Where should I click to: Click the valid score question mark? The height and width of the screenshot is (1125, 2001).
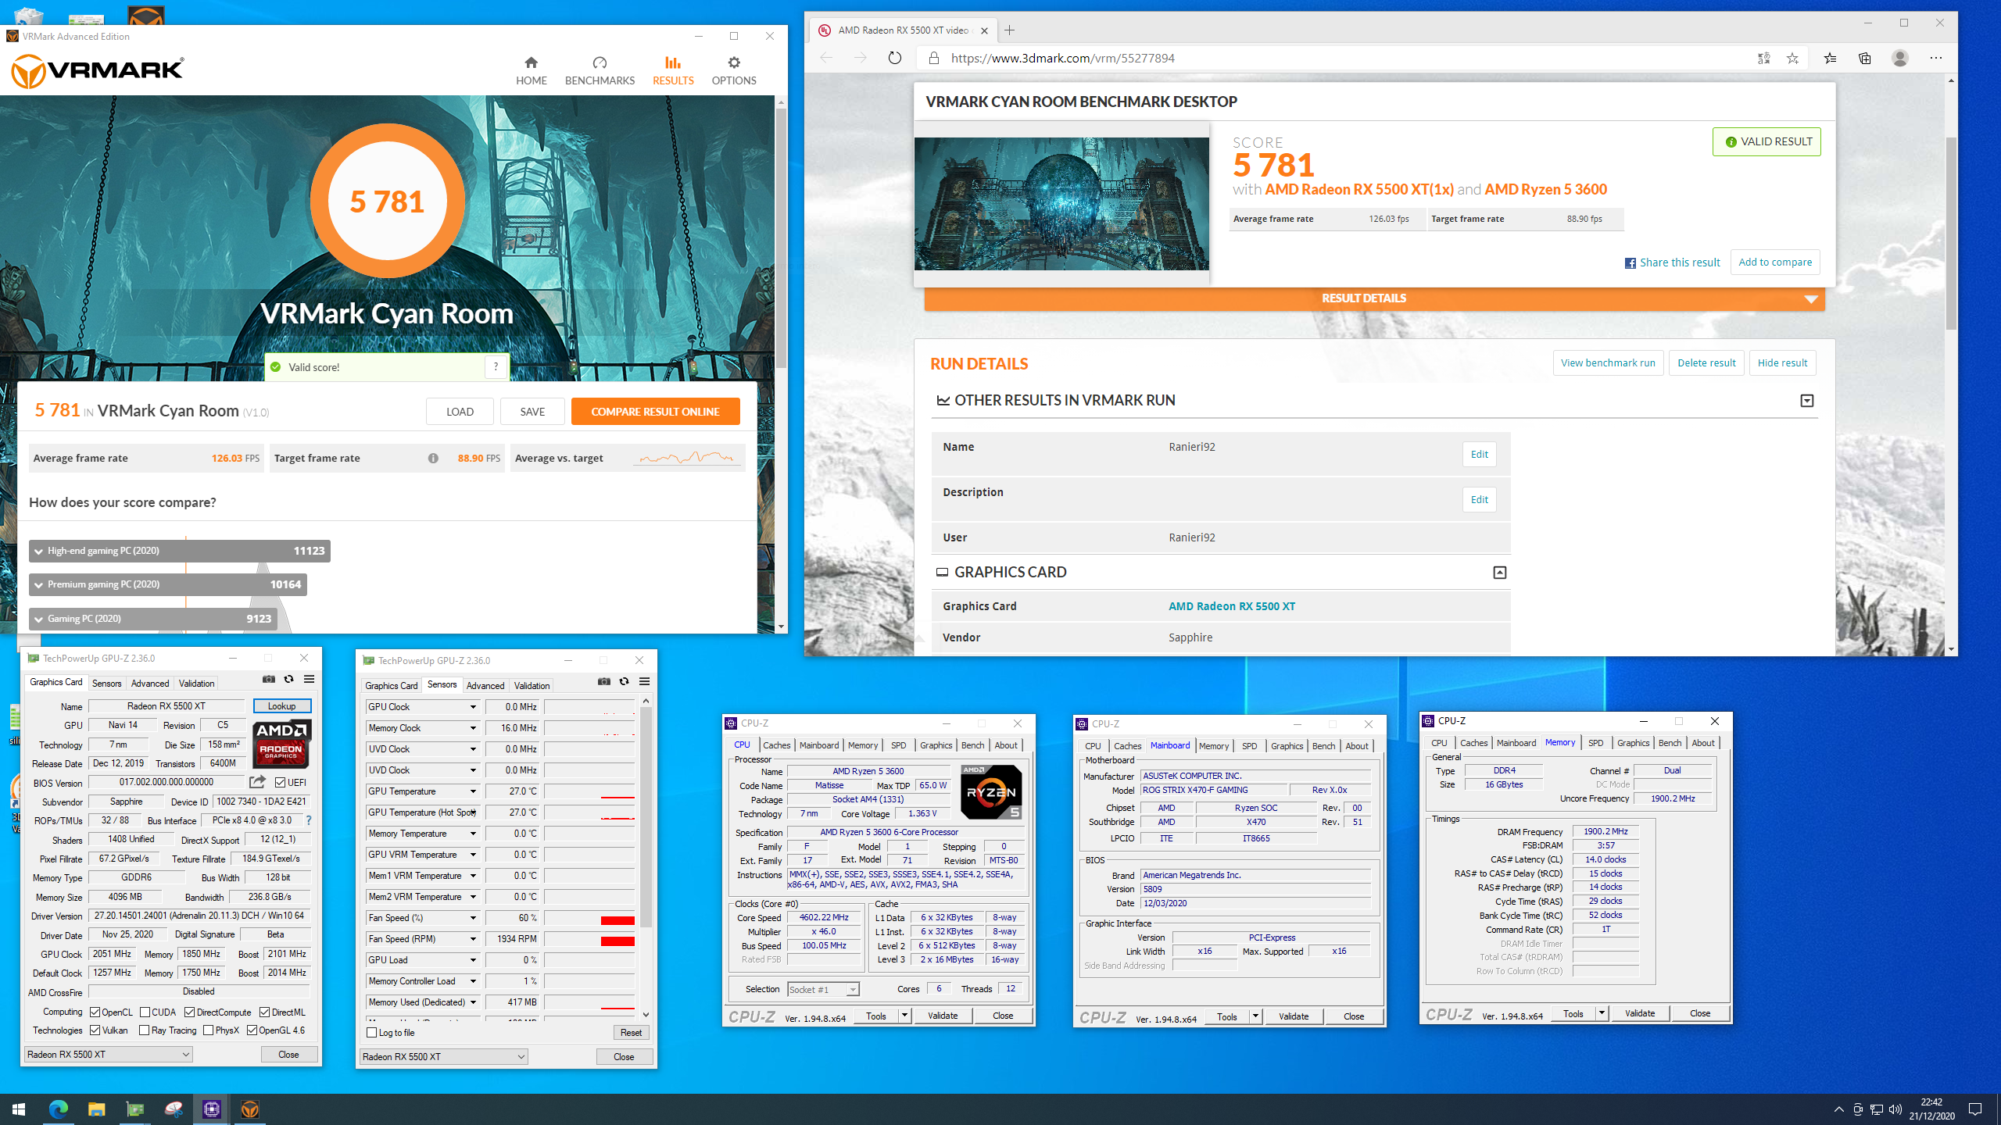pos(496,366)
